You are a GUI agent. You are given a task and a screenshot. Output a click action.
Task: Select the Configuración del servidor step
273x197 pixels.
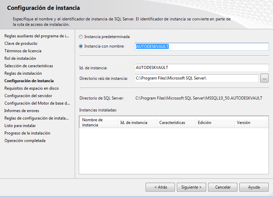(28, 96)
